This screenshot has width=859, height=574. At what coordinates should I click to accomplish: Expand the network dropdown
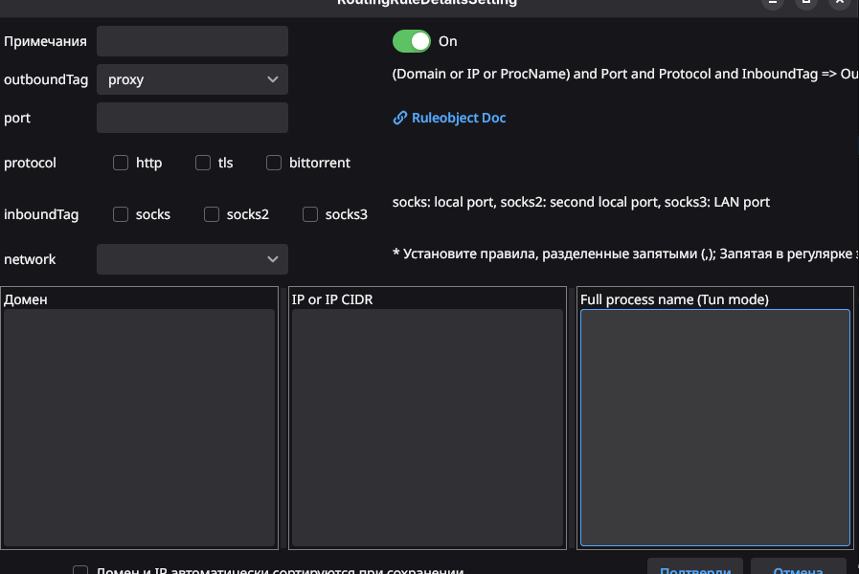(192, 259)
